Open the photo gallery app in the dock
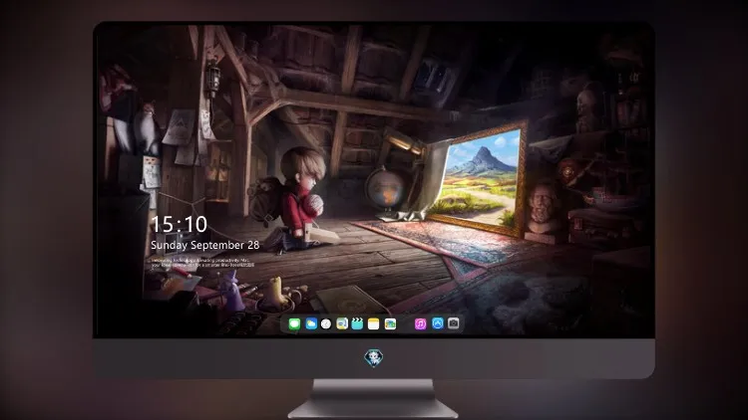The width and height of the screenshot is (748, 420). (390, 324)
